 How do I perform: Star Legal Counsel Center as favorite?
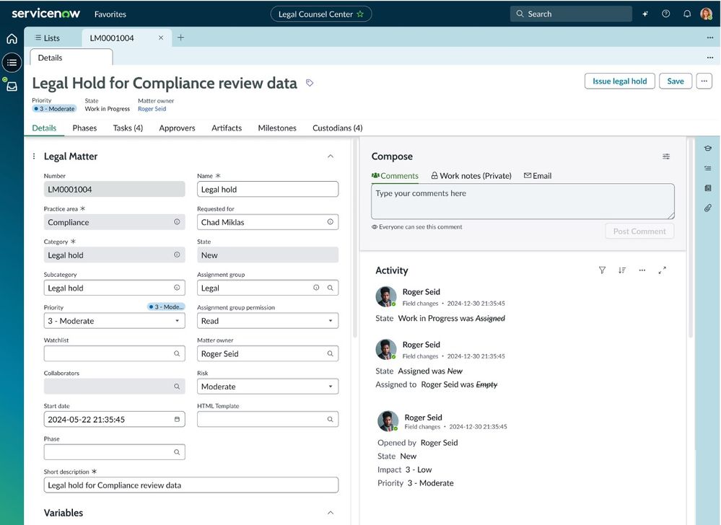click(x=360, y=14)
